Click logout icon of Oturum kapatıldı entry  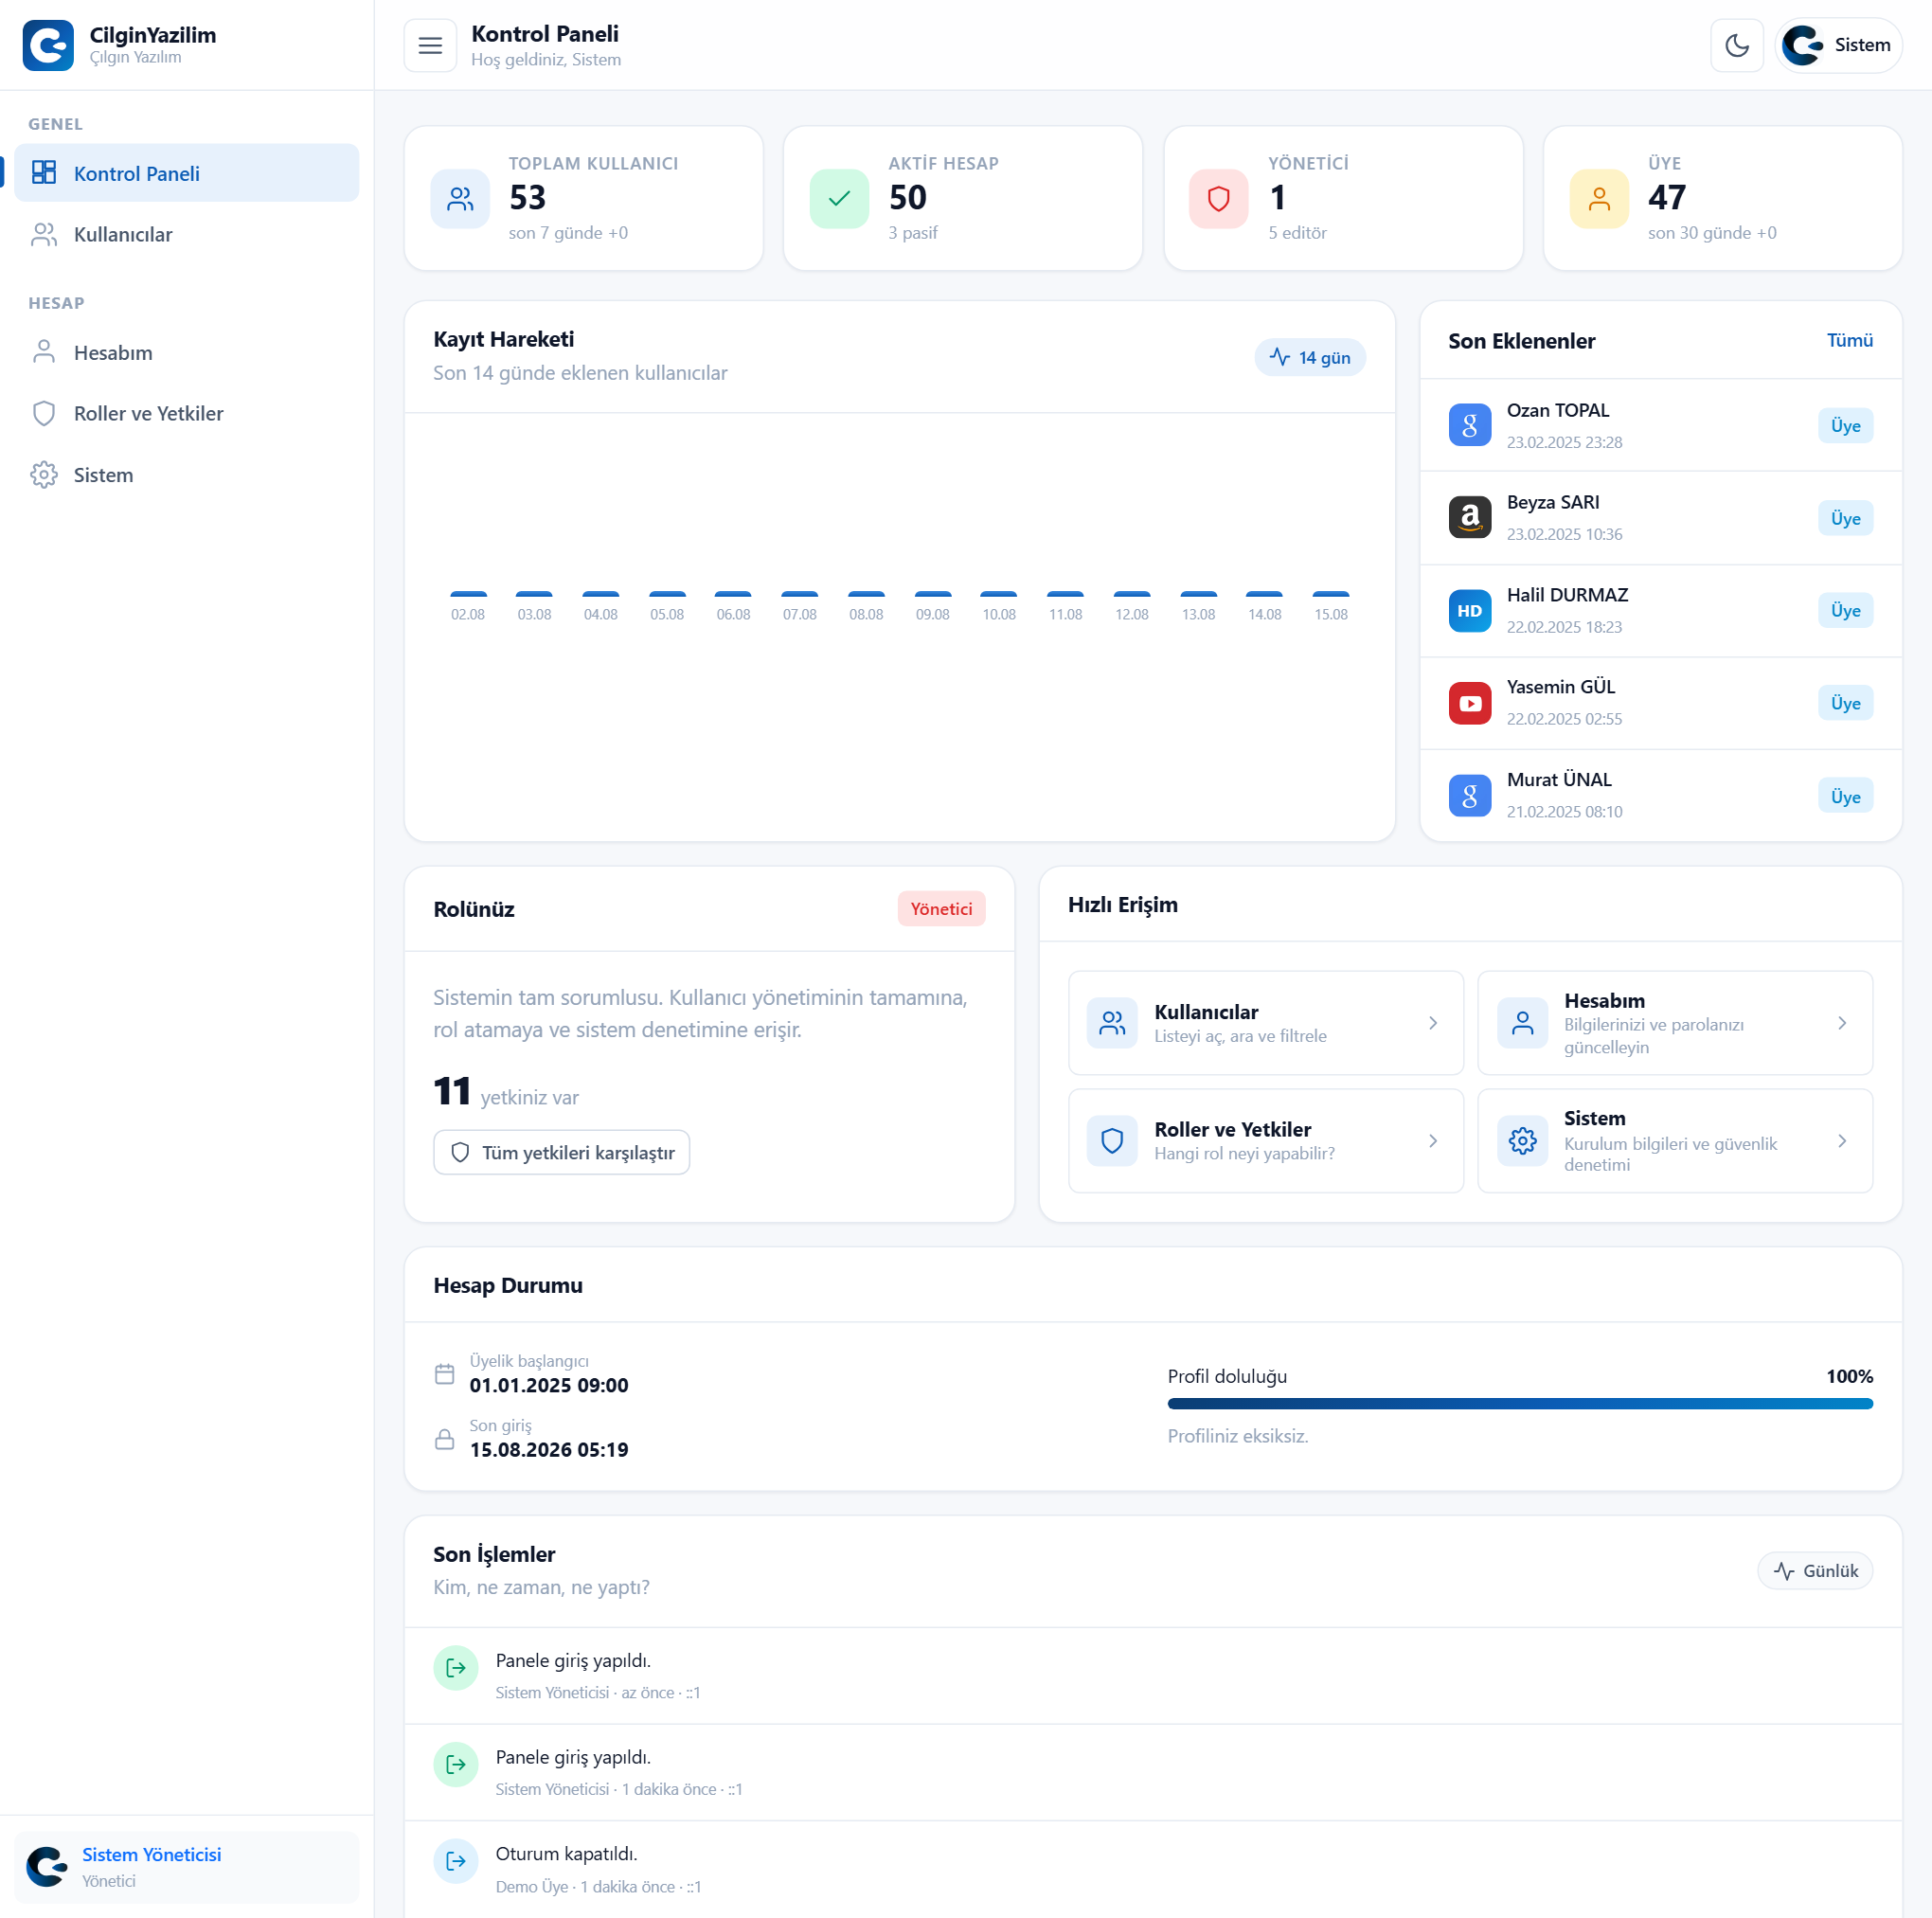click(455, 1860)
